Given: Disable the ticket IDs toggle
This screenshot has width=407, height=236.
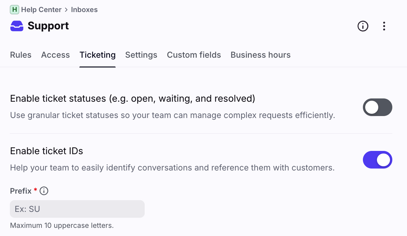Looking at the screenshot, I should click(377, 160).
